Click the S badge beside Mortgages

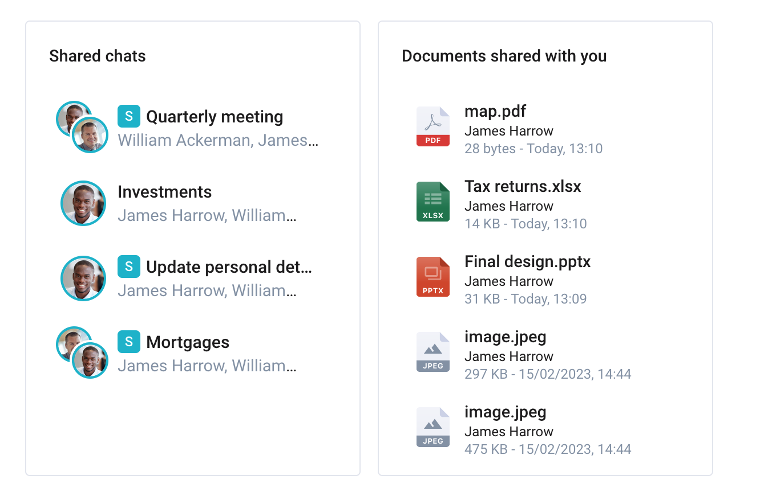point(129,342)
